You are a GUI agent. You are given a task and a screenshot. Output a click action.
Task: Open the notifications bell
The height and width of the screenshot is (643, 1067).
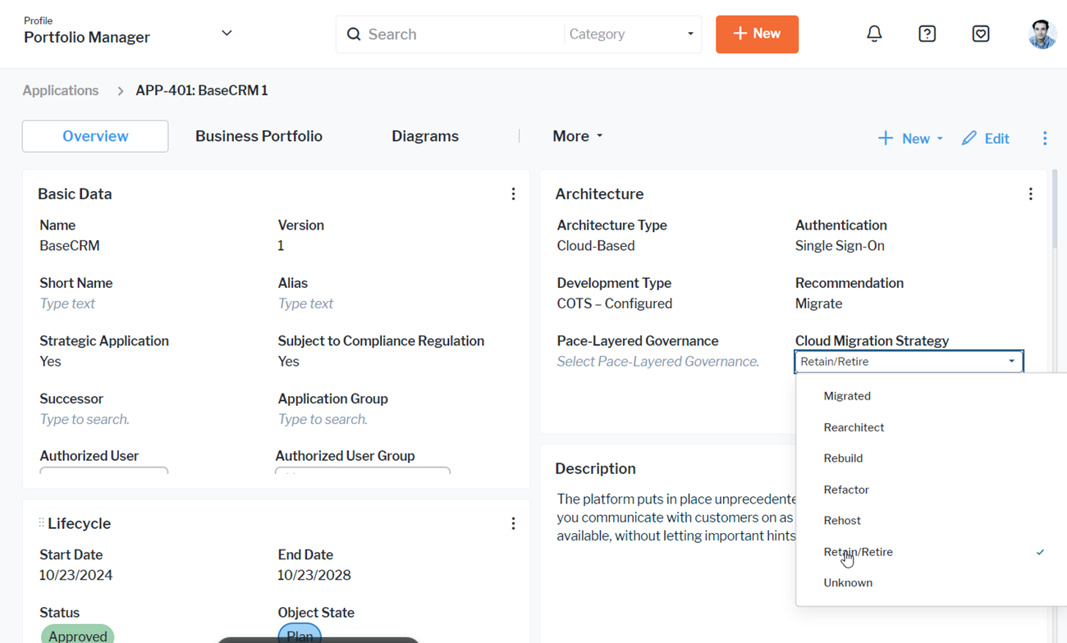(874, 34)
